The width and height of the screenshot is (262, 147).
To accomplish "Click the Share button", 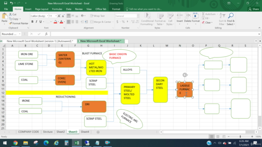I will [254, 9].
